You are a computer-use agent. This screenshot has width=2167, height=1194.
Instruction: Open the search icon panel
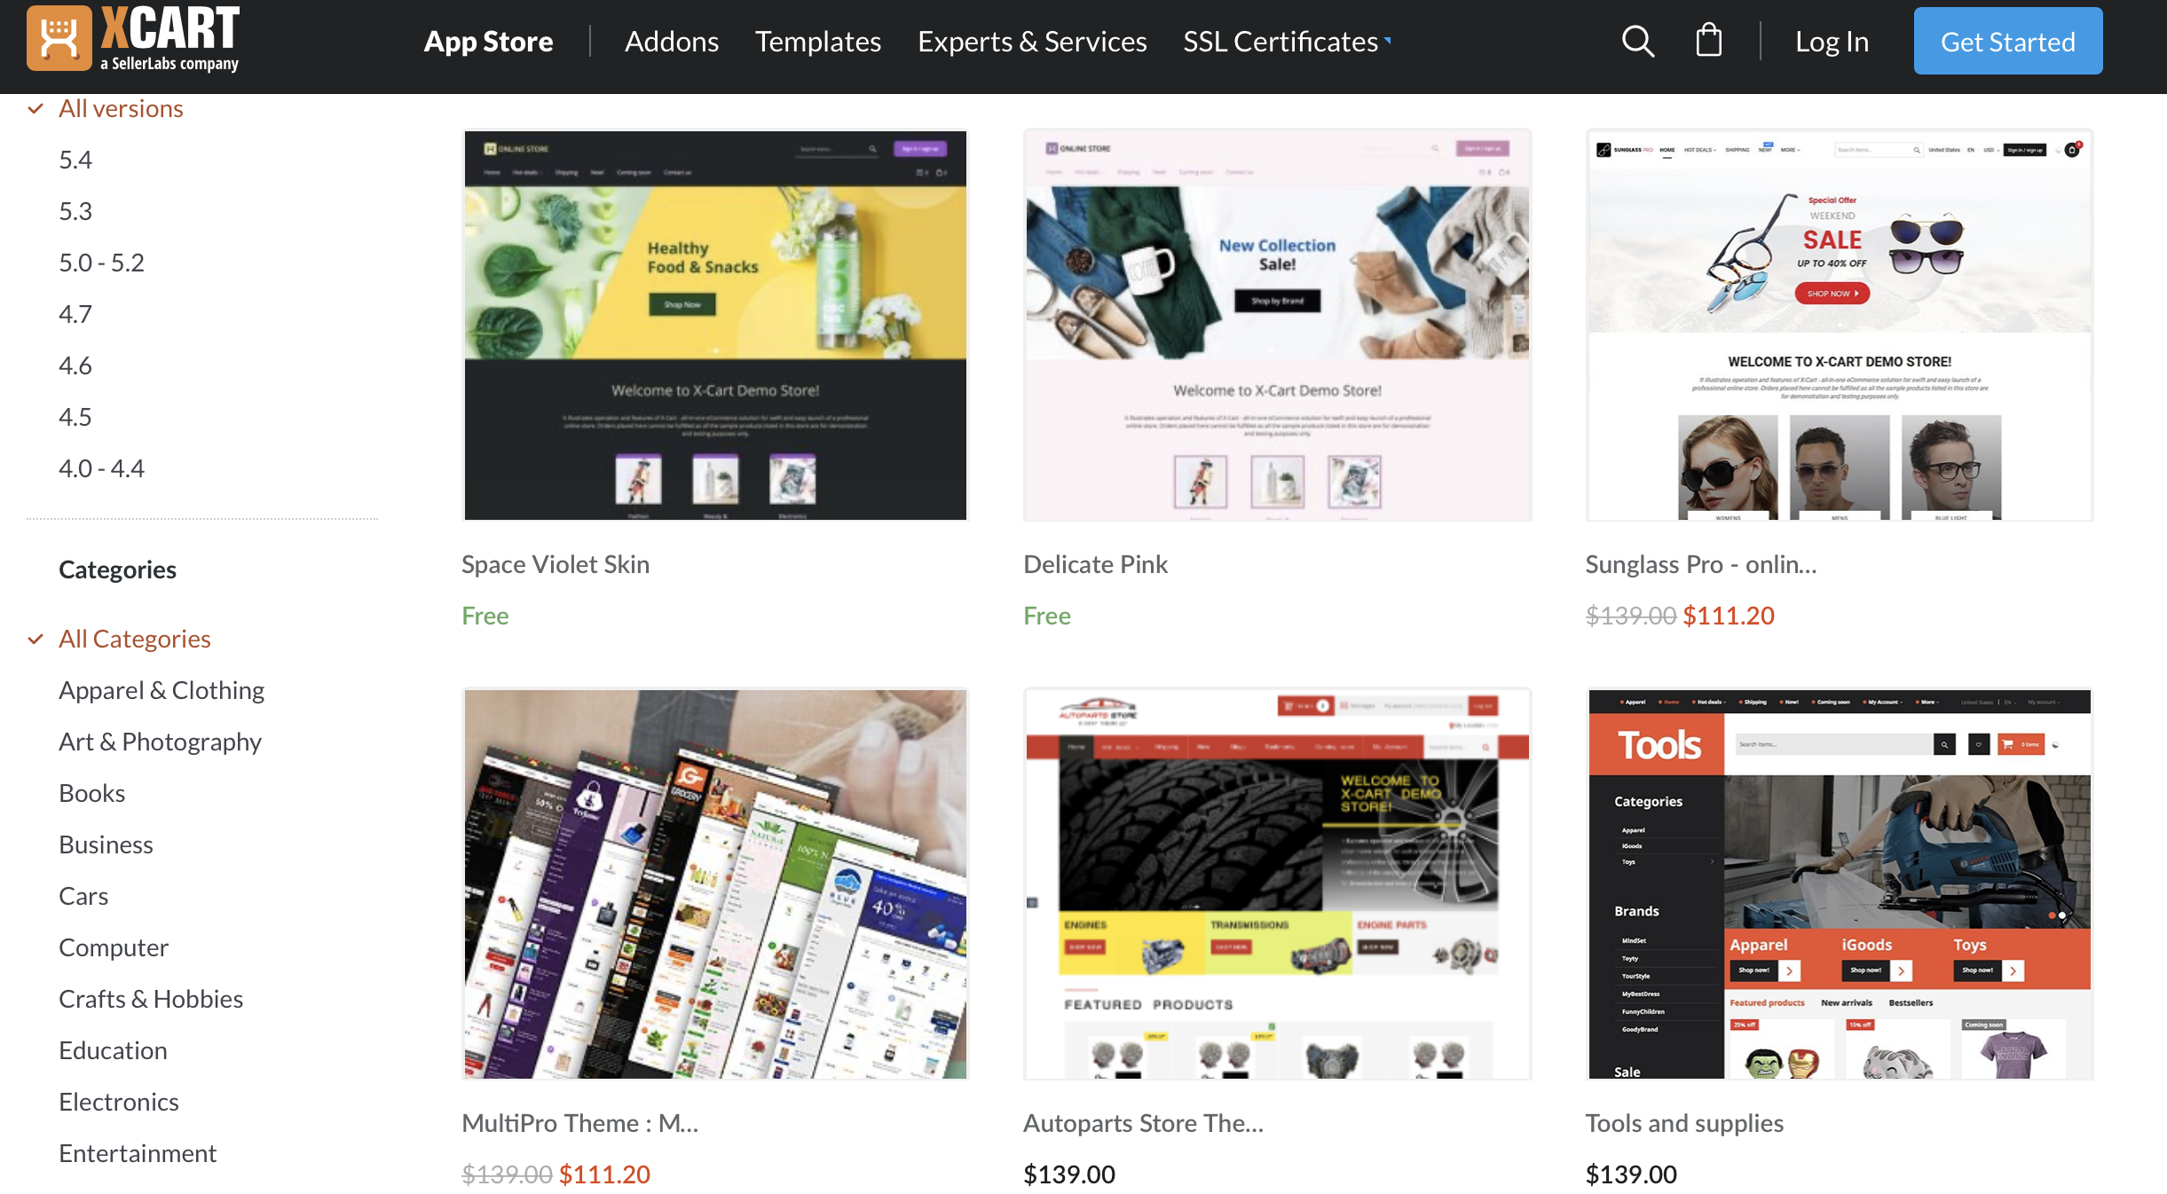pyautogui.click(x=1636, y=40)
